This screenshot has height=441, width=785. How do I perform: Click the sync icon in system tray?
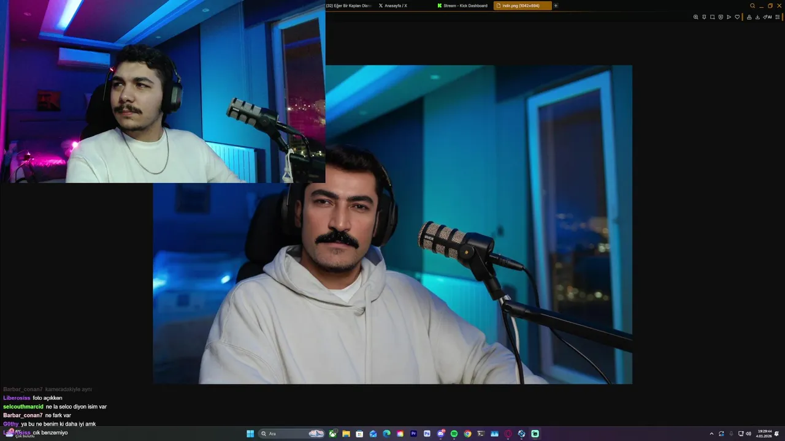(721, 434)
